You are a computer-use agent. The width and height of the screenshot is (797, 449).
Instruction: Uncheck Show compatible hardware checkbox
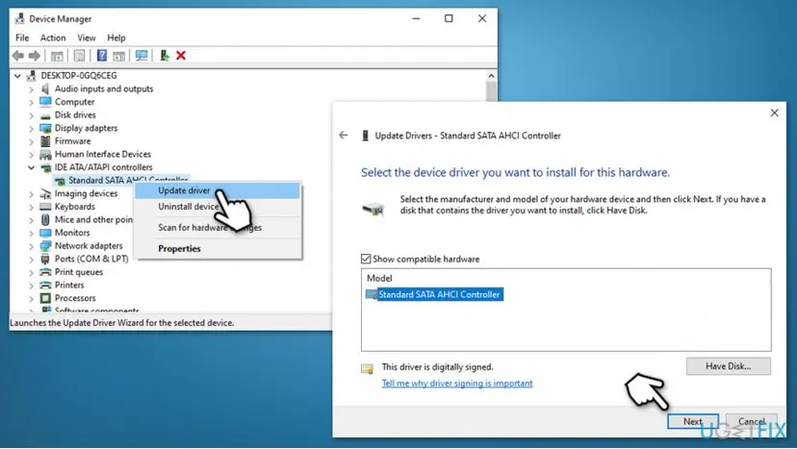click(x=366, y=259)
